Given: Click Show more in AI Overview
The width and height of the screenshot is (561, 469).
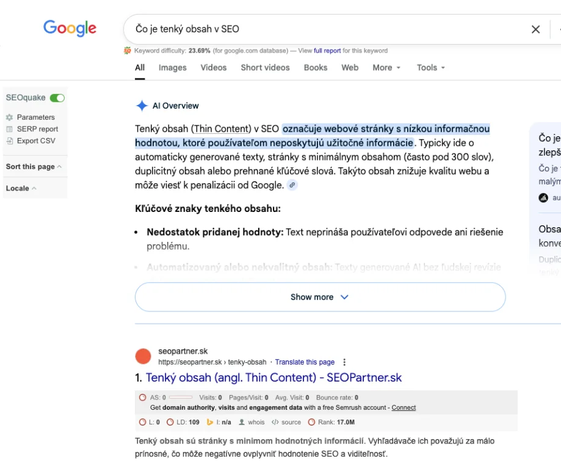Looking at the screenshot, I should click(320, 297).
